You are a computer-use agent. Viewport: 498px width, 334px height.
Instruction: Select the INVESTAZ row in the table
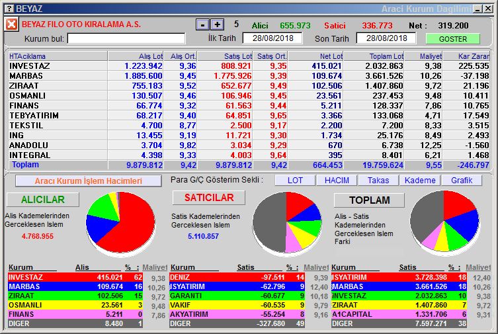click(x=249, y=65)
